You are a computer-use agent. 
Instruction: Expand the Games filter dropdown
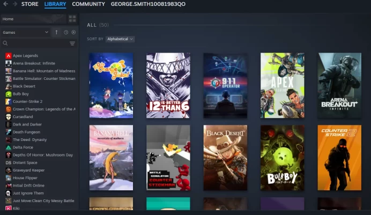click(25, 32)
